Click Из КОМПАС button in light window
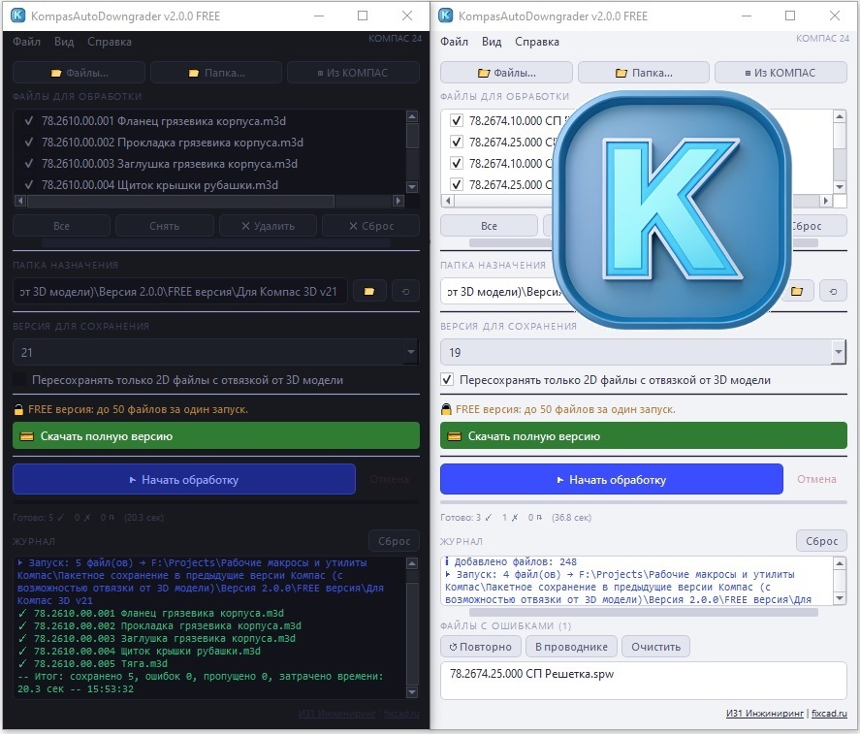 pyautogui.click(x=780, y=73)
